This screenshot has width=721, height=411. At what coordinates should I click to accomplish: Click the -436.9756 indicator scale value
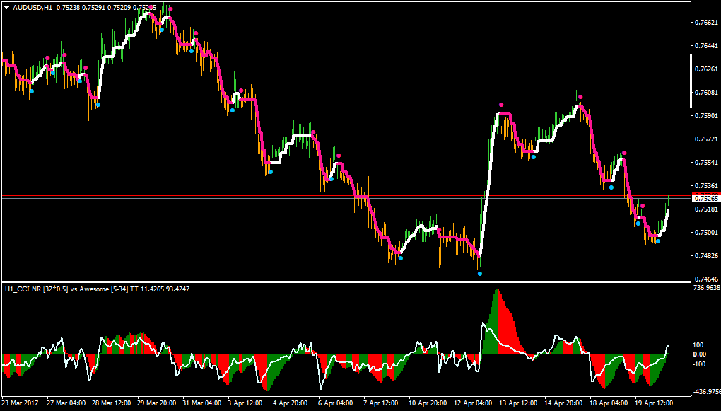point(707,392)
